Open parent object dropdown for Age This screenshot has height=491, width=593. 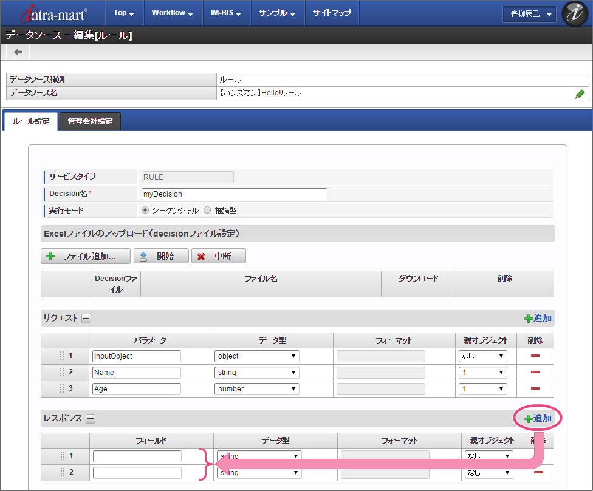click(483, 389)
